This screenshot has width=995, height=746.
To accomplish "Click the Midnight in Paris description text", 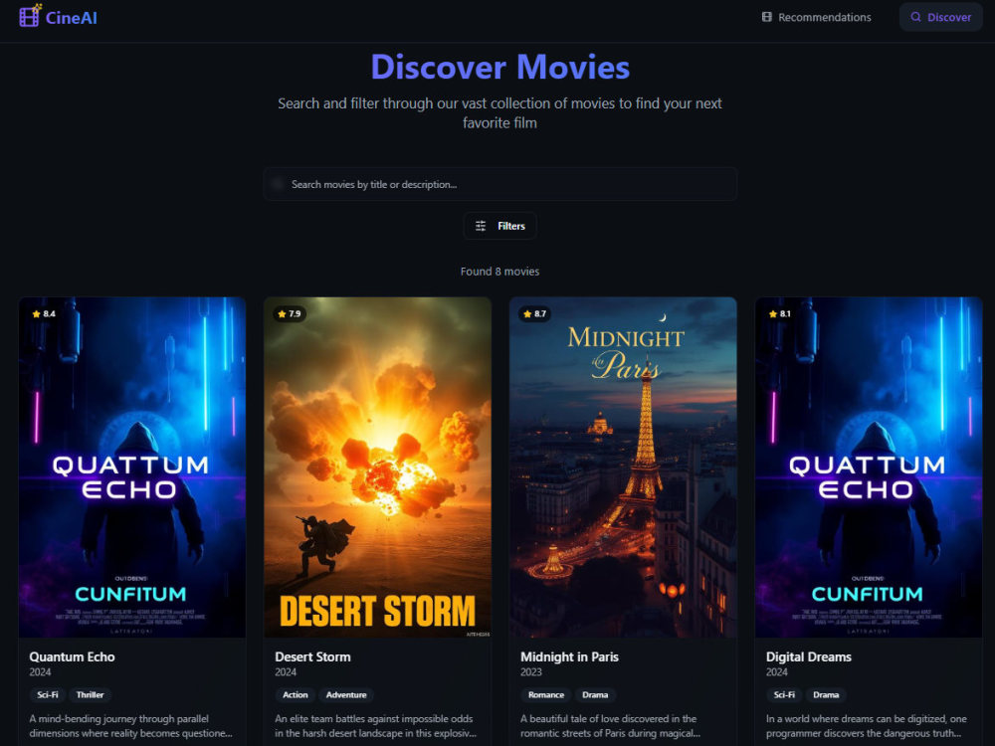I will 611,726.
